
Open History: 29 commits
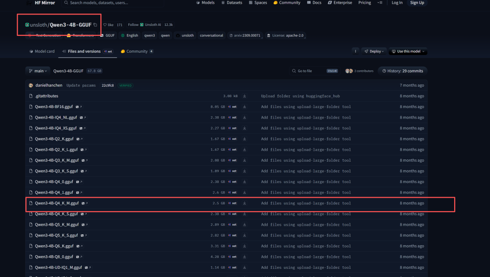pyautogui.click(x=402, y=71)
